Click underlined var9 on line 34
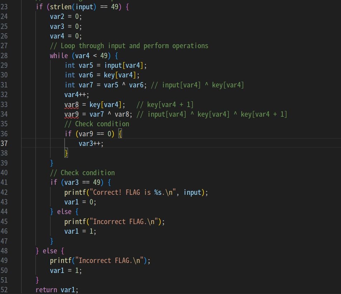 71,115
